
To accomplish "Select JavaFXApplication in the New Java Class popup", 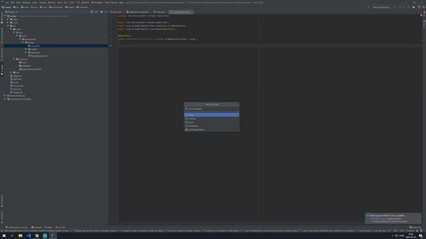I will tap(212, 129).
